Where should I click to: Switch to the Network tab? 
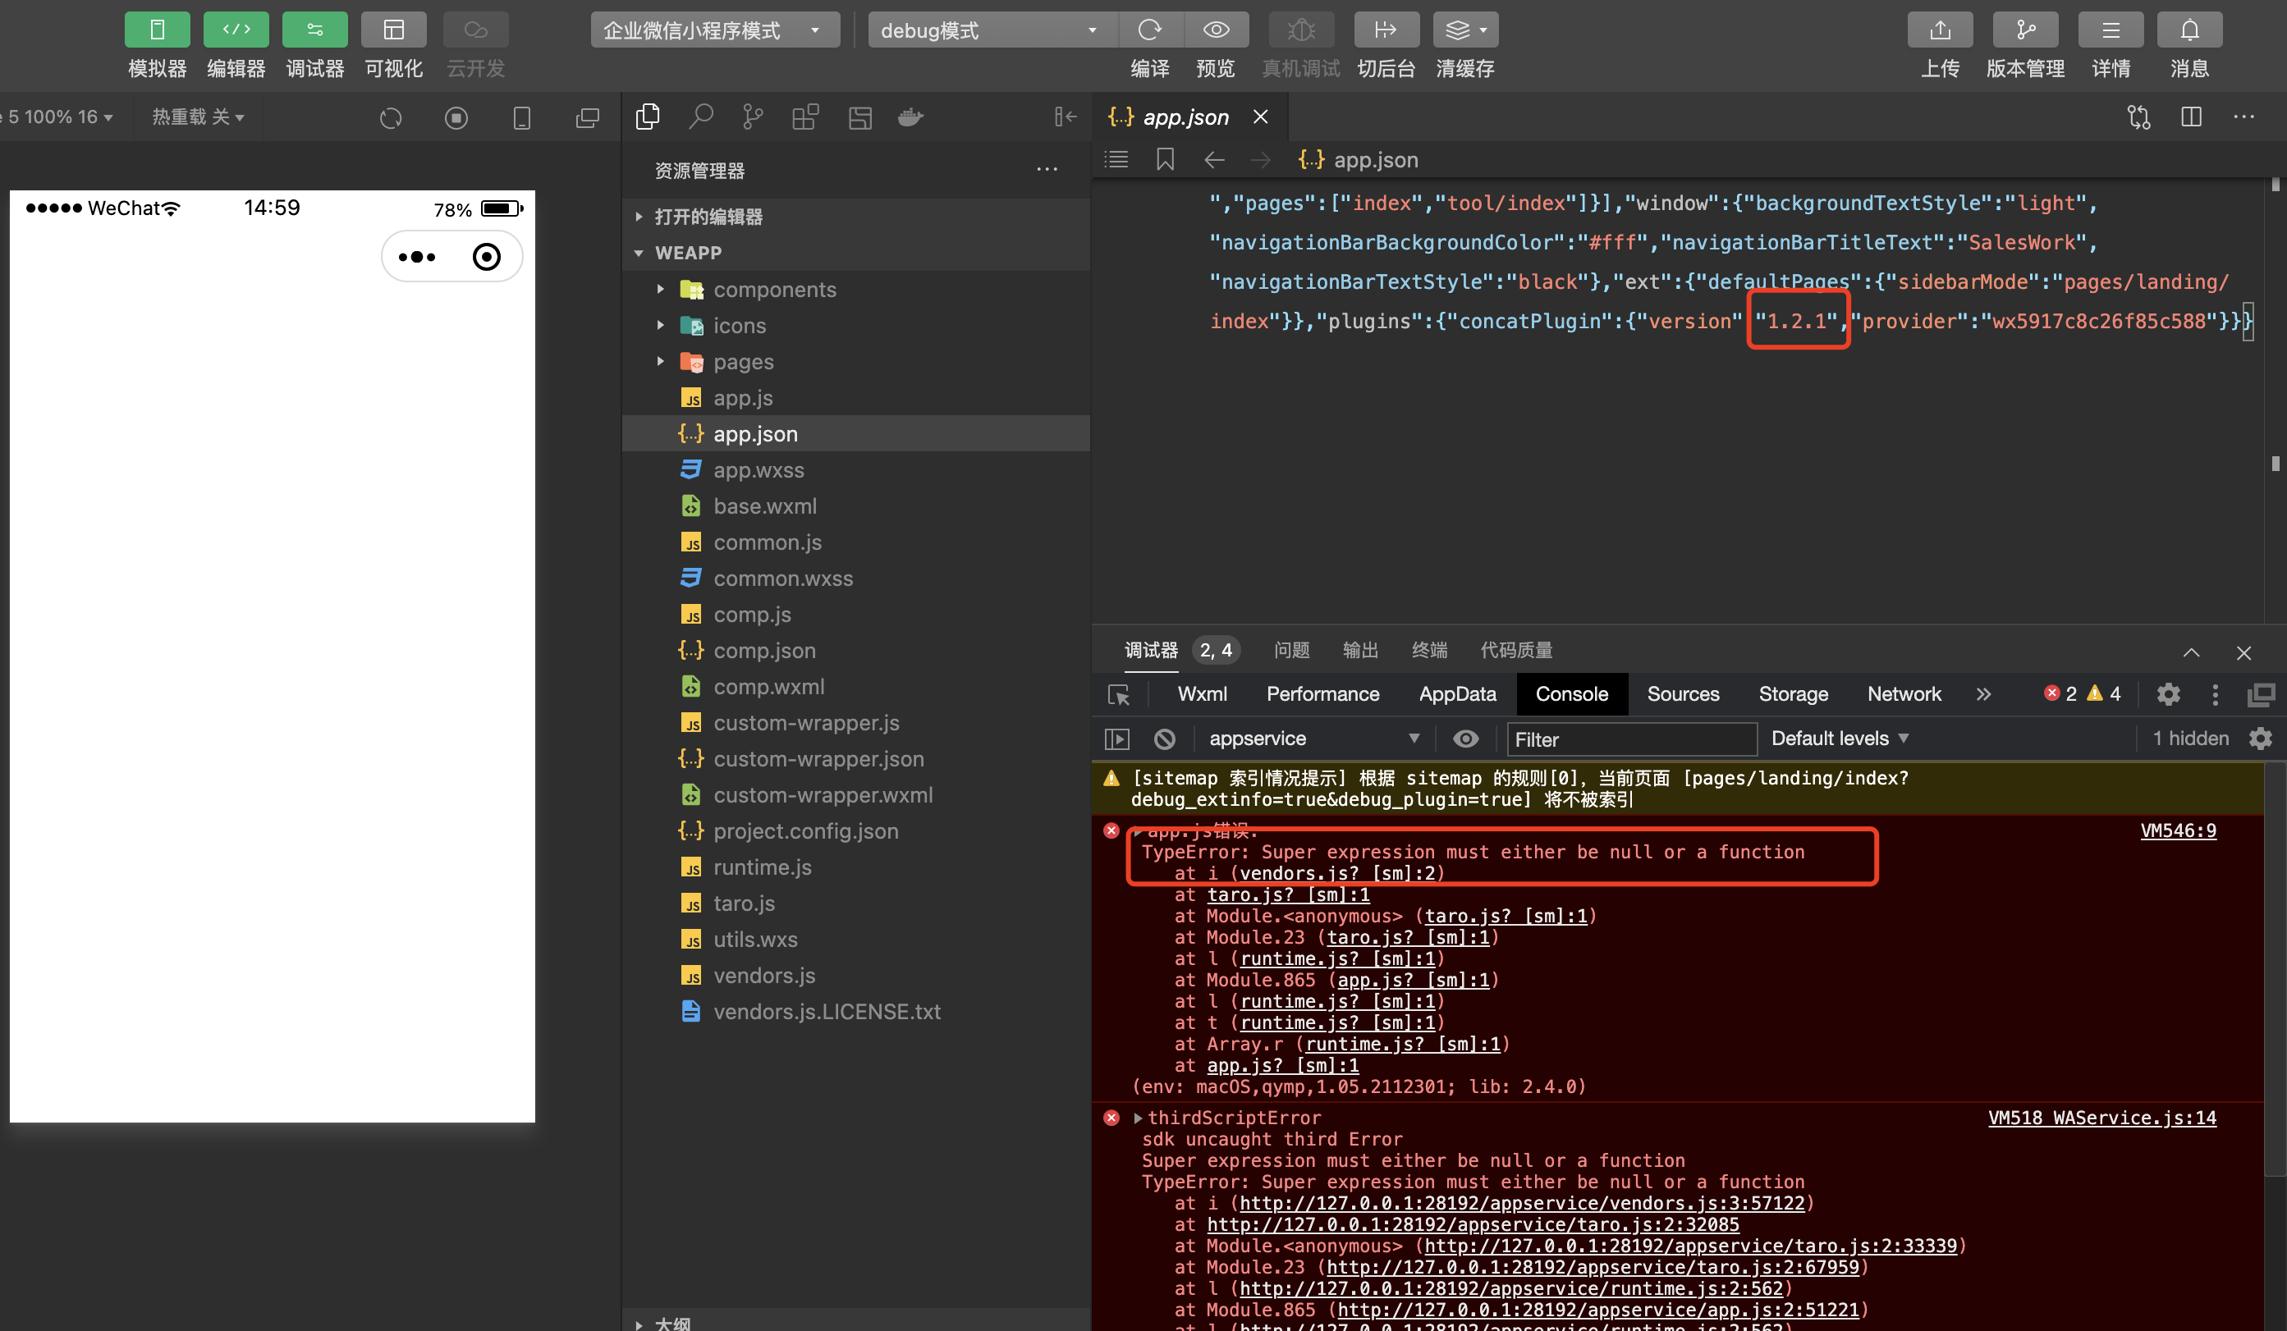coord(1903,694)
